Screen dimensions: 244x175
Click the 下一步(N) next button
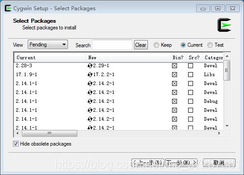(181, 163)
